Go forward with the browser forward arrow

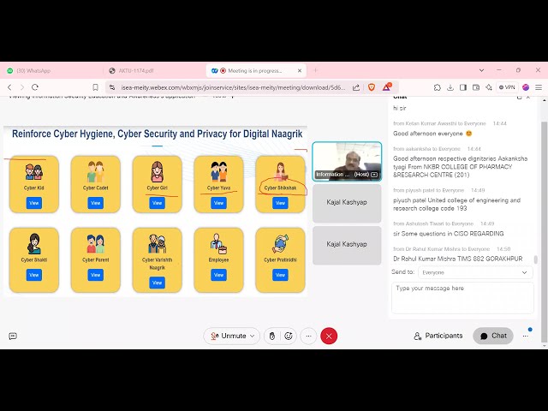(x=22, y=87)
